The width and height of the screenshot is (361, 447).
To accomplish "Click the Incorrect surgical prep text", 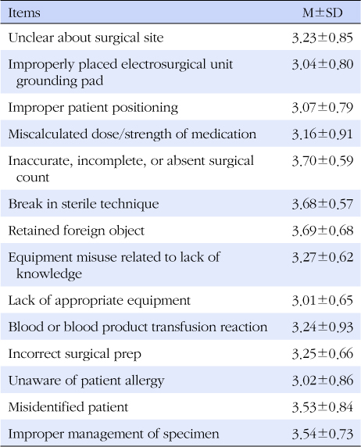I will 75,354.
